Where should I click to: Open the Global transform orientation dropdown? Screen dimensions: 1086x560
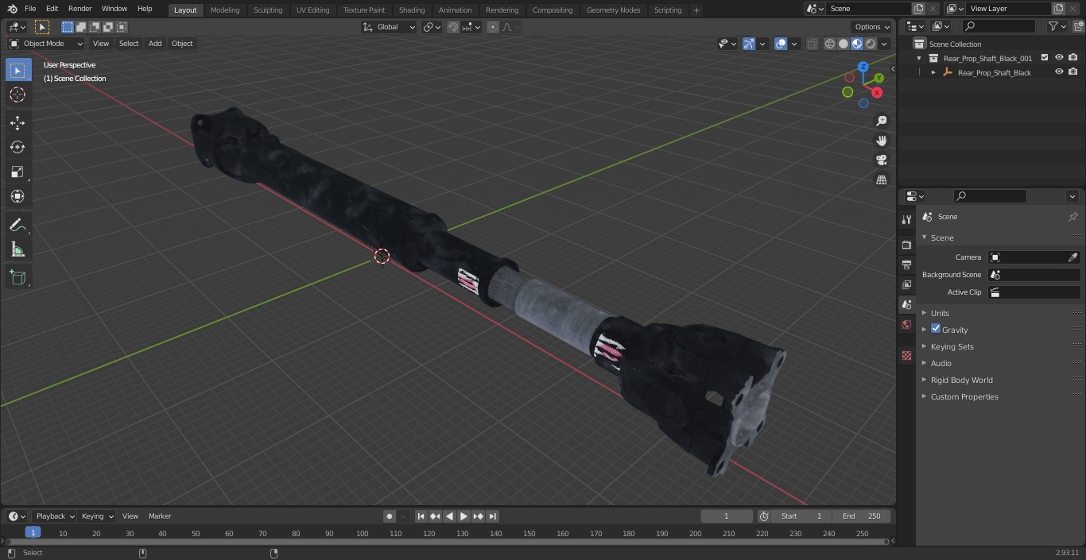click(x=389, y=27)
